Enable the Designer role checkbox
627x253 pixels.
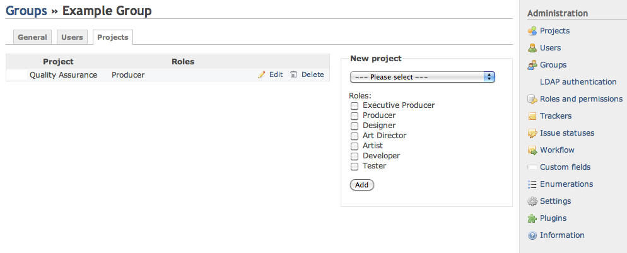355,126
